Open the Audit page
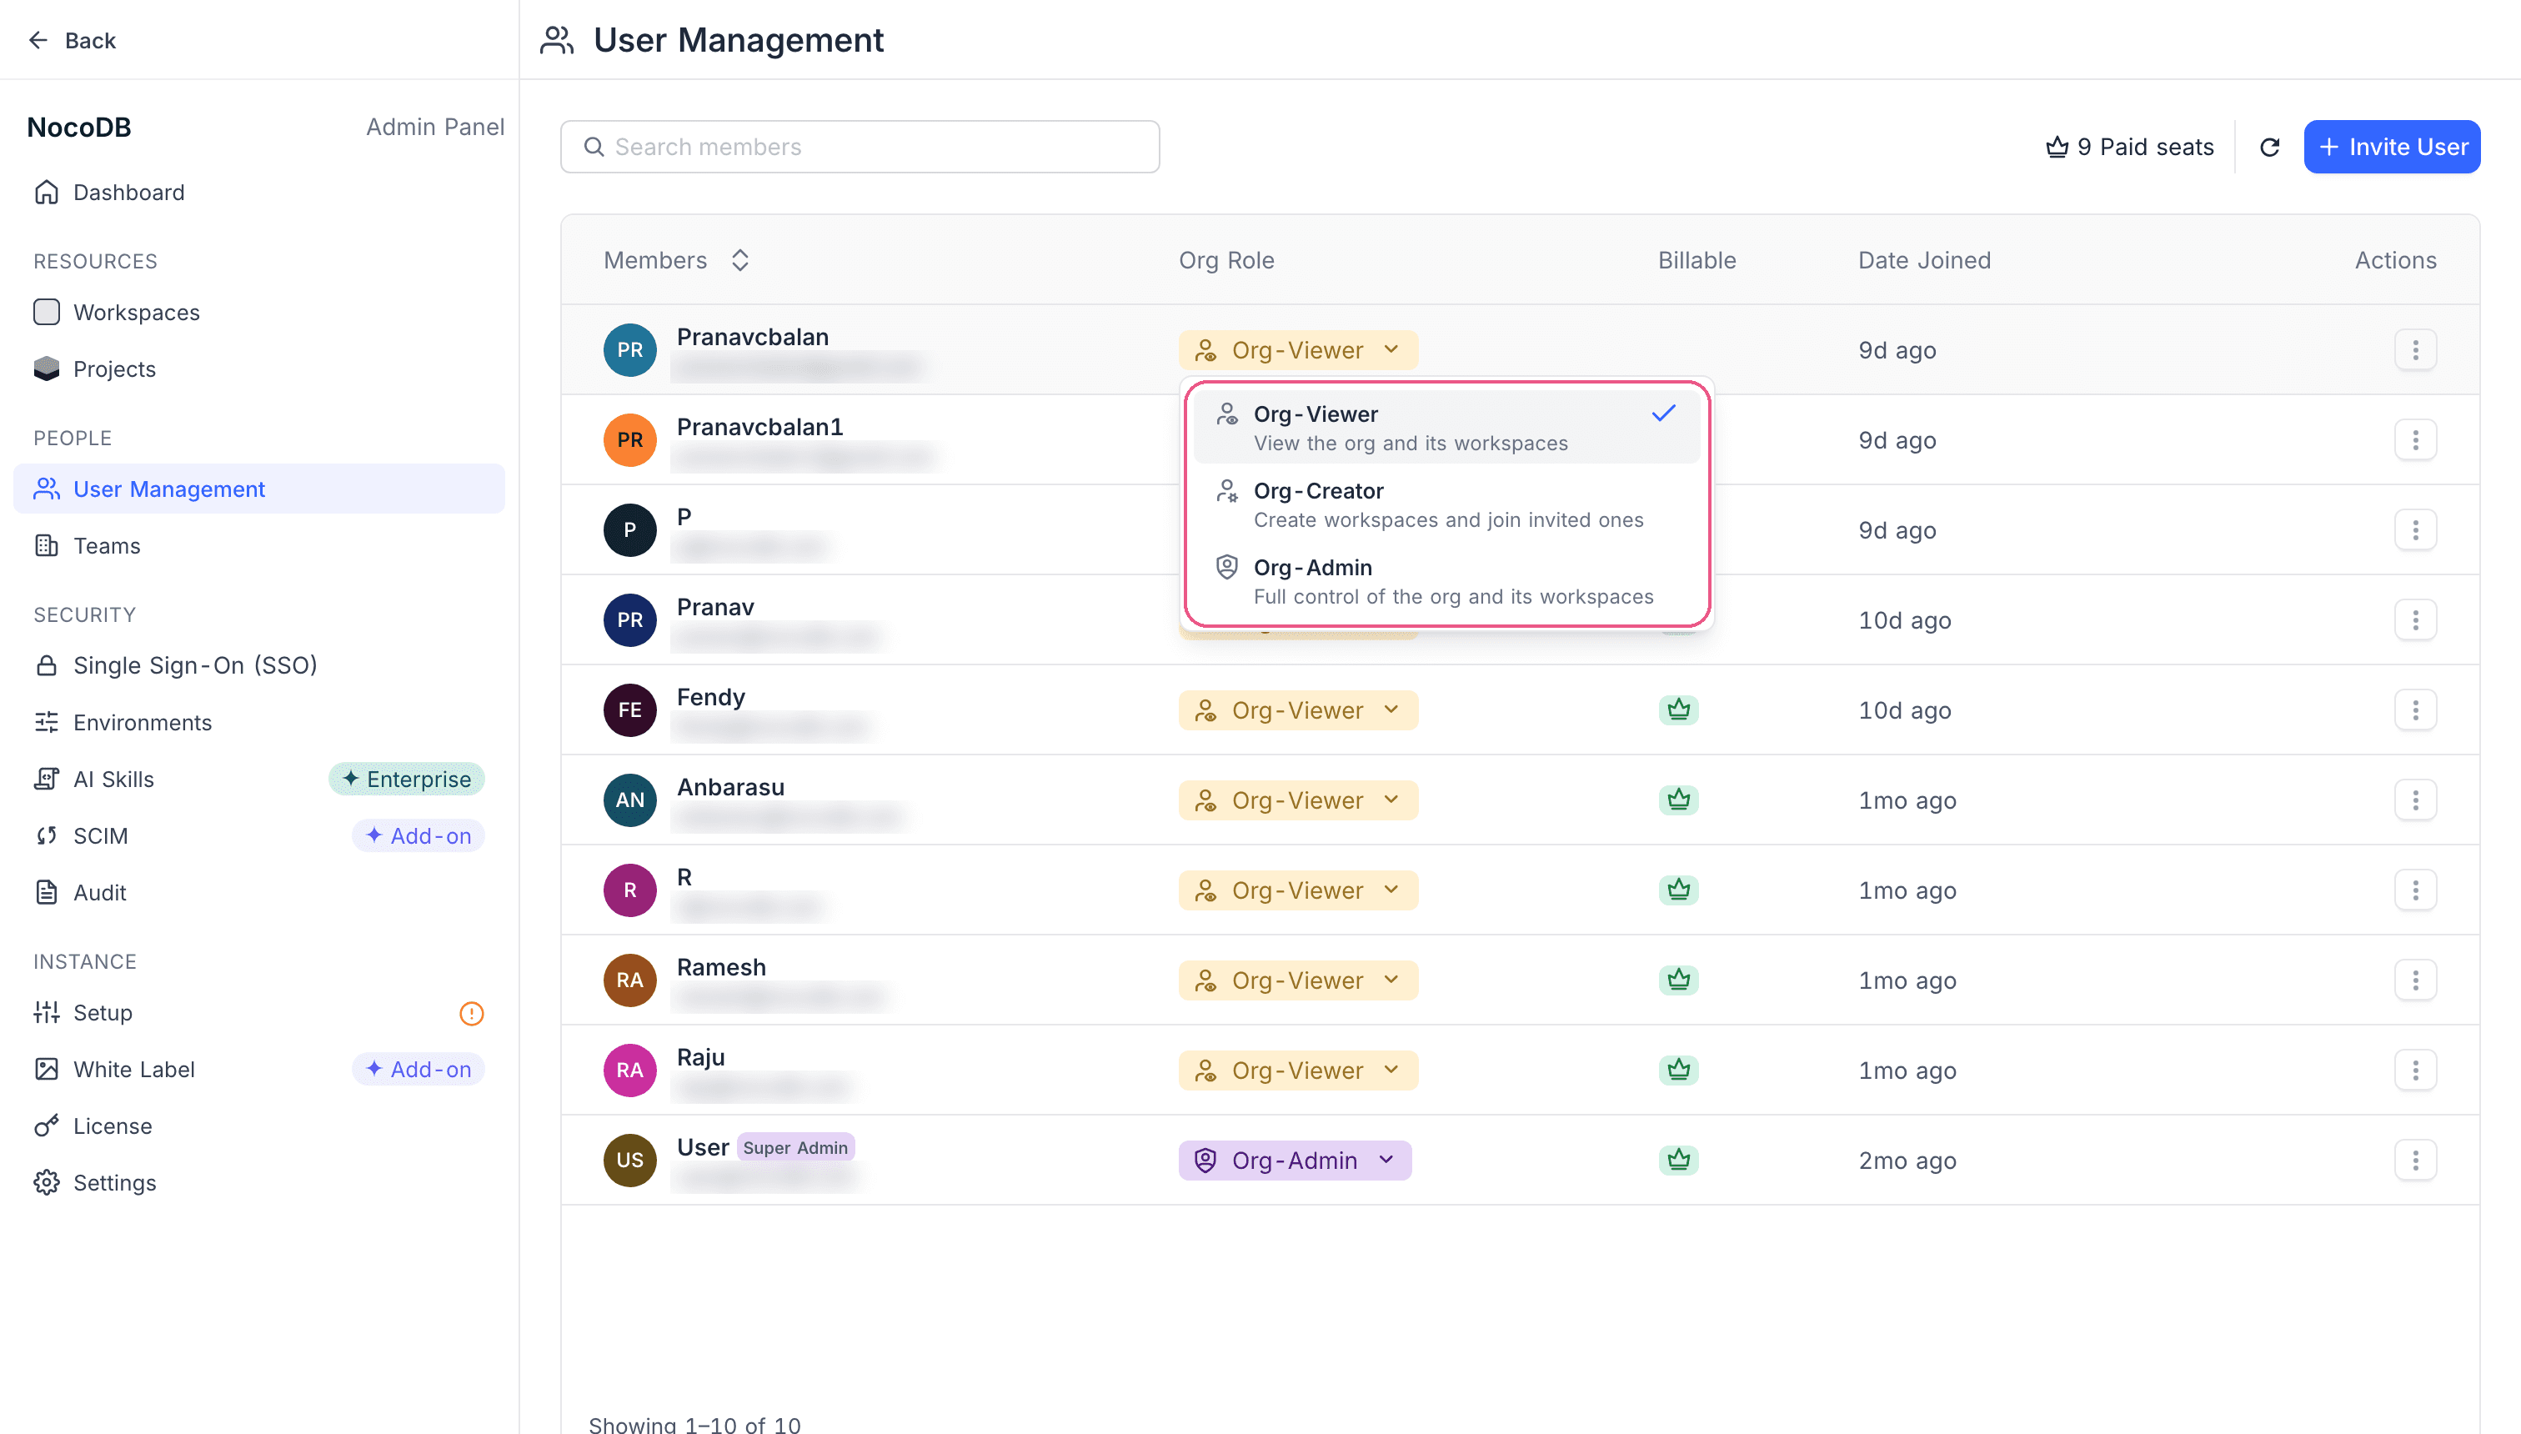 tap(259, 892)
